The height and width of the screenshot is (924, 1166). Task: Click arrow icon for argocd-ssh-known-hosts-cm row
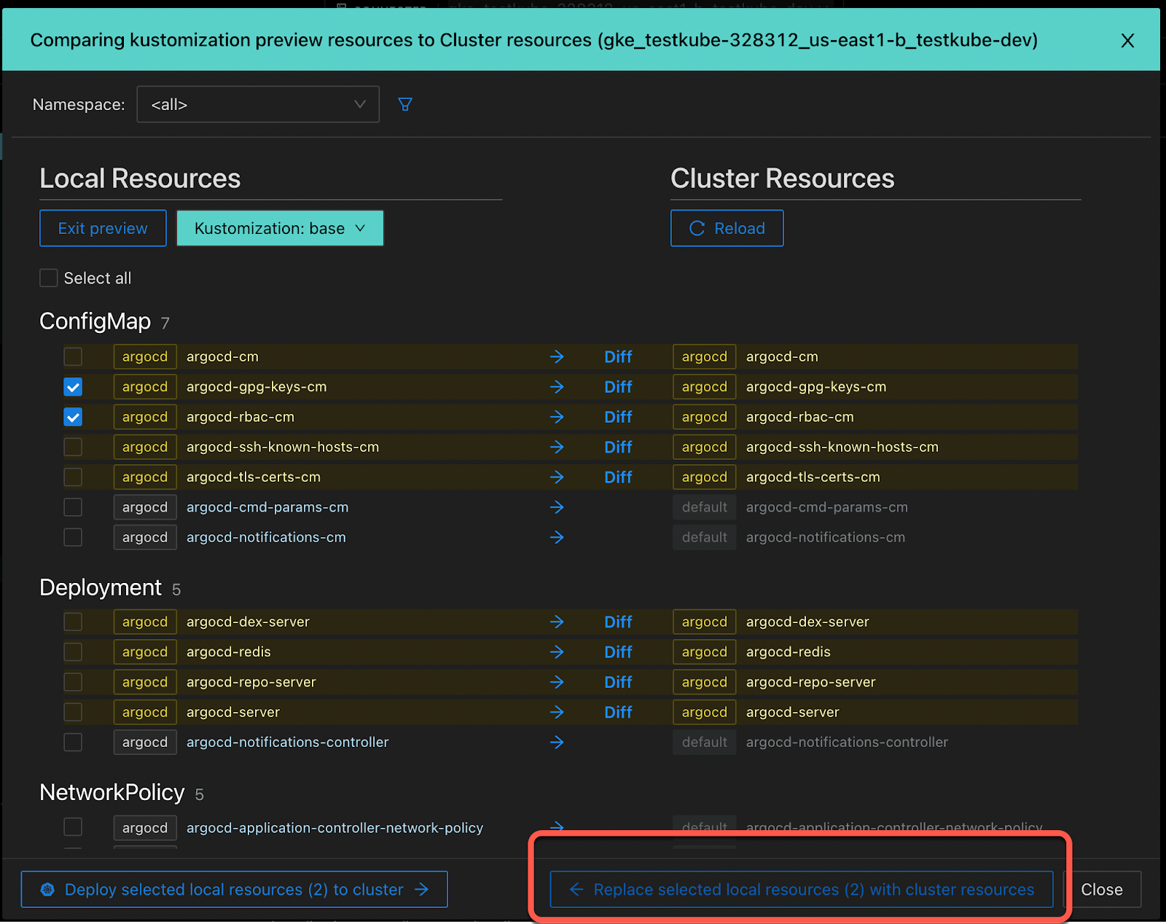click(x=557, y=447)
